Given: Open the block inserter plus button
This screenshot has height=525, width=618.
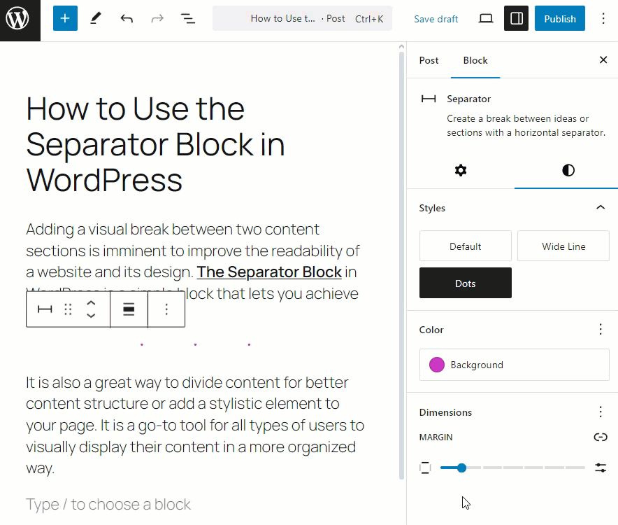Looking at the screenshot, I should [65, 18].
